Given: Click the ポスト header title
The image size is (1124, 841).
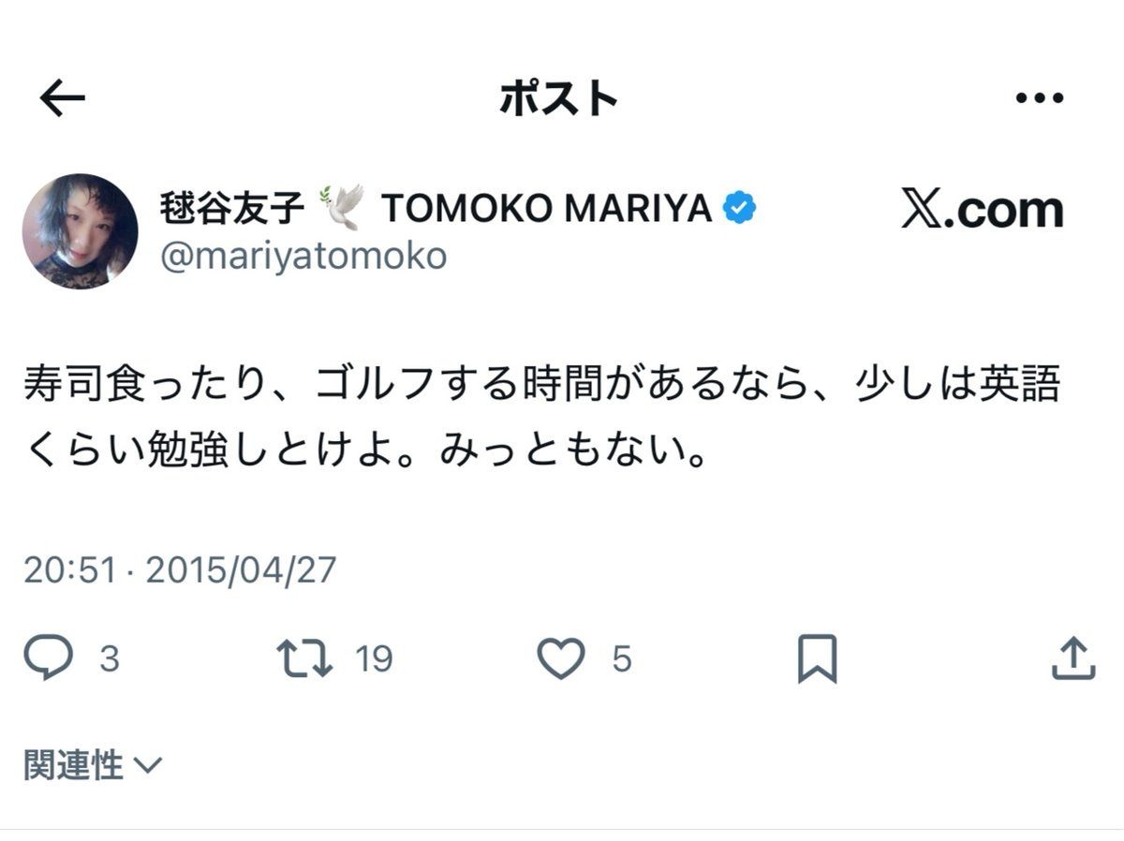Looking at the screenshot, I should pos(559,98).
